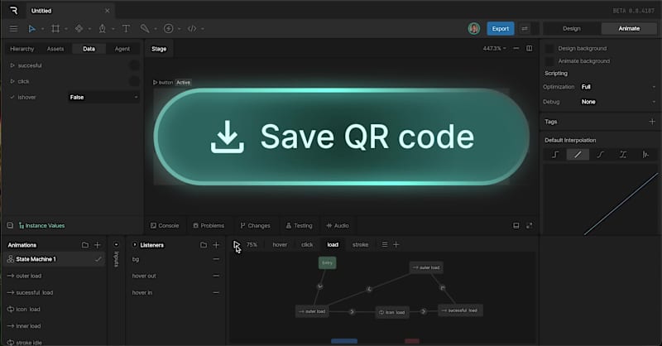Click the blue Export button
Viewport: 662px width, 346px height.
[x=501, y=29]
